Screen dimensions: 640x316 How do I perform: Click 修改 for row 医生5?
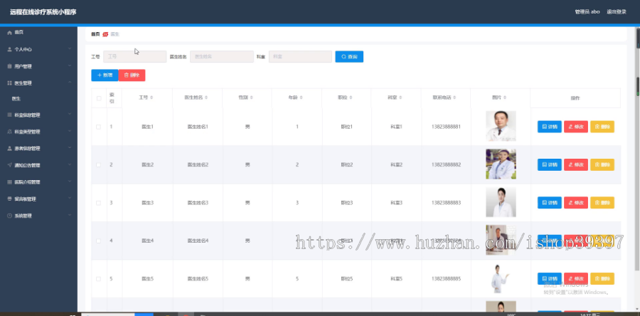pyautogui.click(x=576, y=279)
